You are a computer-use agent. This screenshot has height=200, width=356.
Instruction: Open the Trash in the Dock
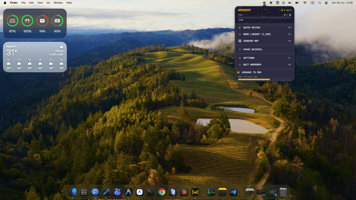click(x=283, y=192)
